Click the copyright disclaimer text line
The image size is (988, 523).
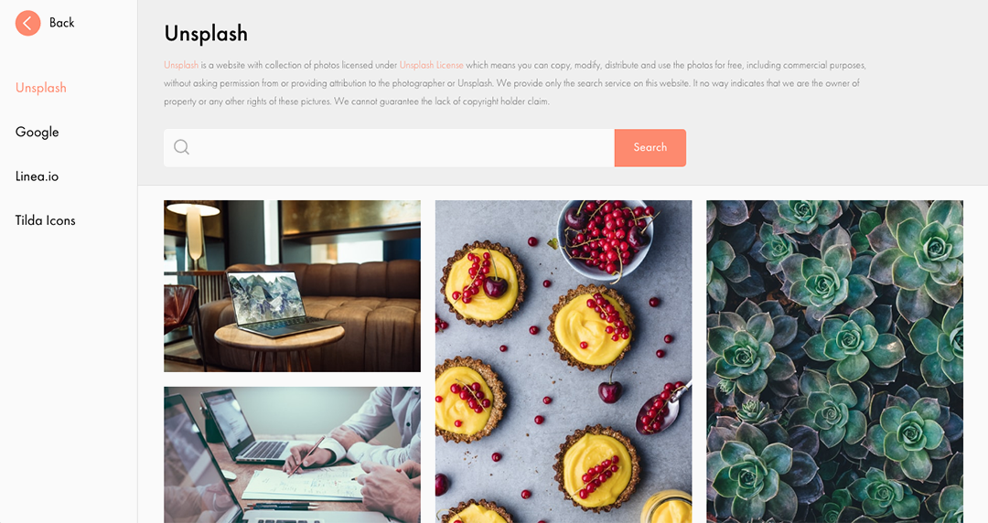tap(357, 101)
